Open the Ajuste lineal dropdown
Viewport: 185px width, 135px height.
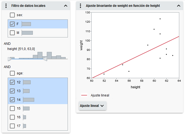[x=92, y=106]
